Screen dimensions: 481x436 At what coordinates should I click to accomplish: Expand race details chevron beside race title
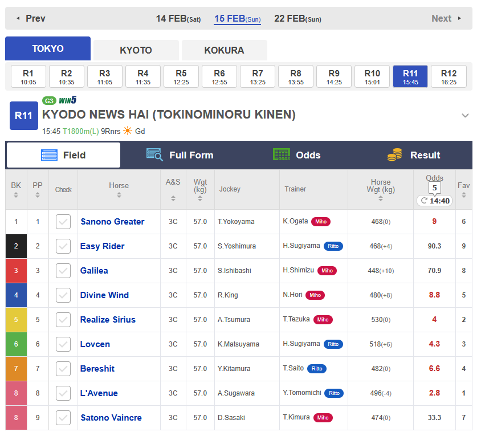466,116
